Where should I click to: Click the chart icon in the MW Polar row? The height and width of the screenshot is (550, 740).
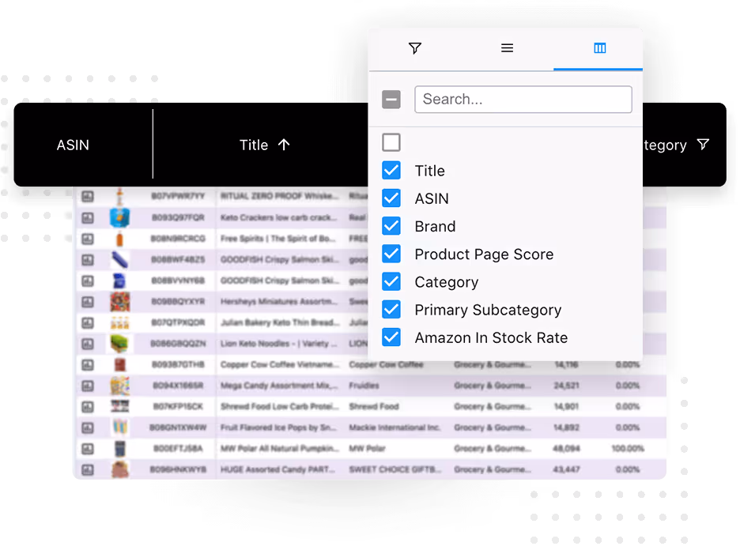tap(88, 449)
